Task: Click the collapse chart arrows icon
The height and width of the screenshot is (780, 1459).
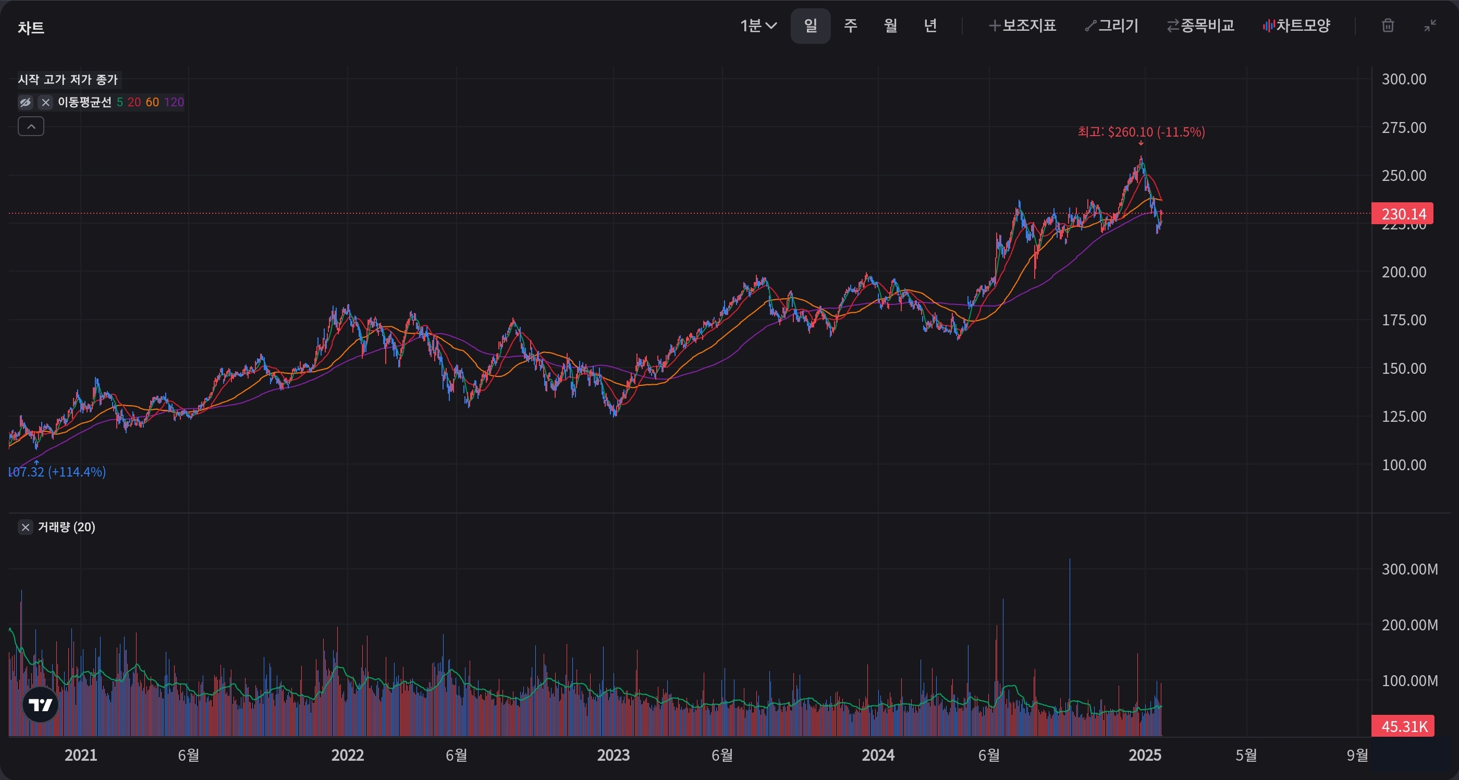Action: [1430, 26]
